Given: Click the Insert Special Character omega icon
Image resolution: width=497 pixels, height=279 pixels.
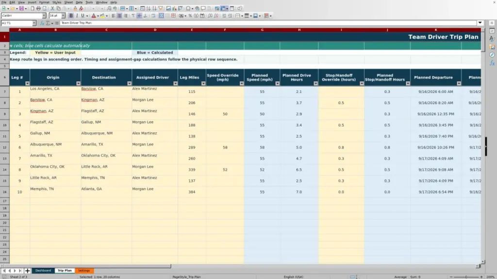Looking at the screenshot, I should coord(188,9).
